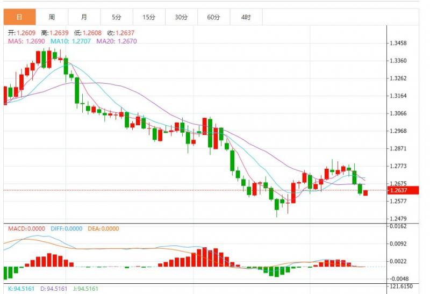Click the 1.2577 price axis label
The height and width of the screenshot is (294, 430).
[398, 201]
